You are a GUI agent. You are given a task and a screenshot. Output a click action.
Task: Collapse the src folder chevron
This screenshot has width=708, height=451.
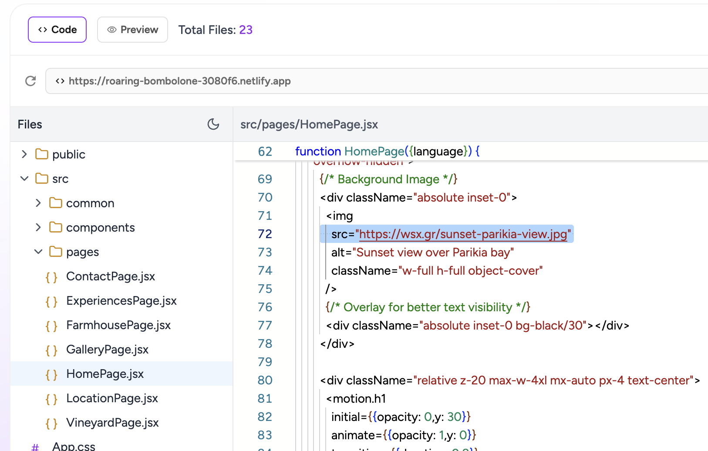tap(24, 178)
